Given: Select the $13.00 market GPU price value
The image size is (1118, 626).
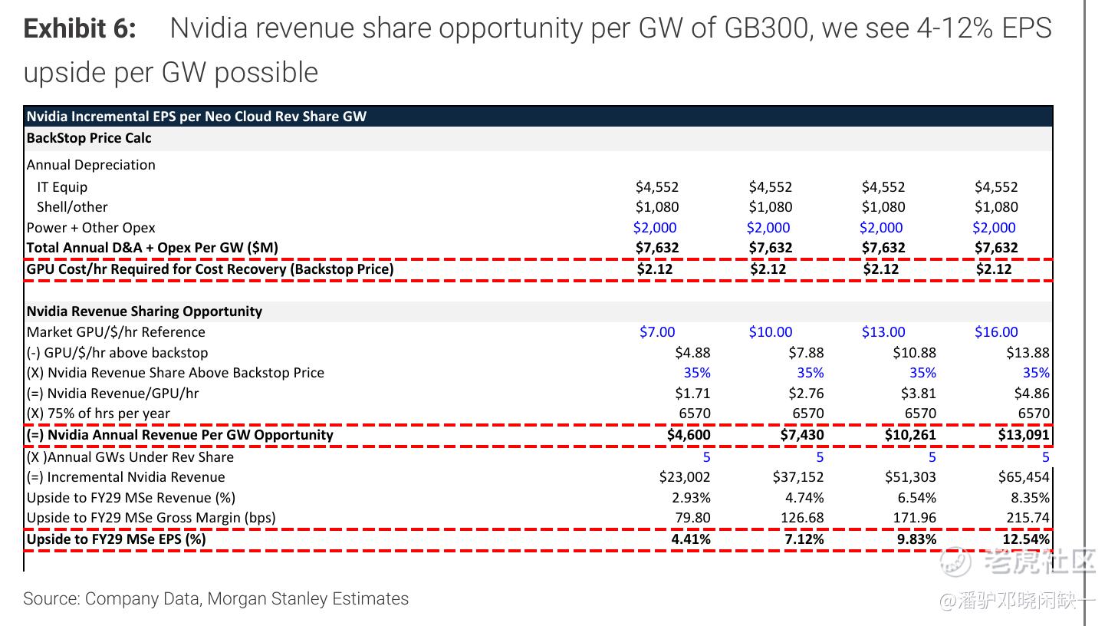Looking at the screenshot, I should 883,332.
